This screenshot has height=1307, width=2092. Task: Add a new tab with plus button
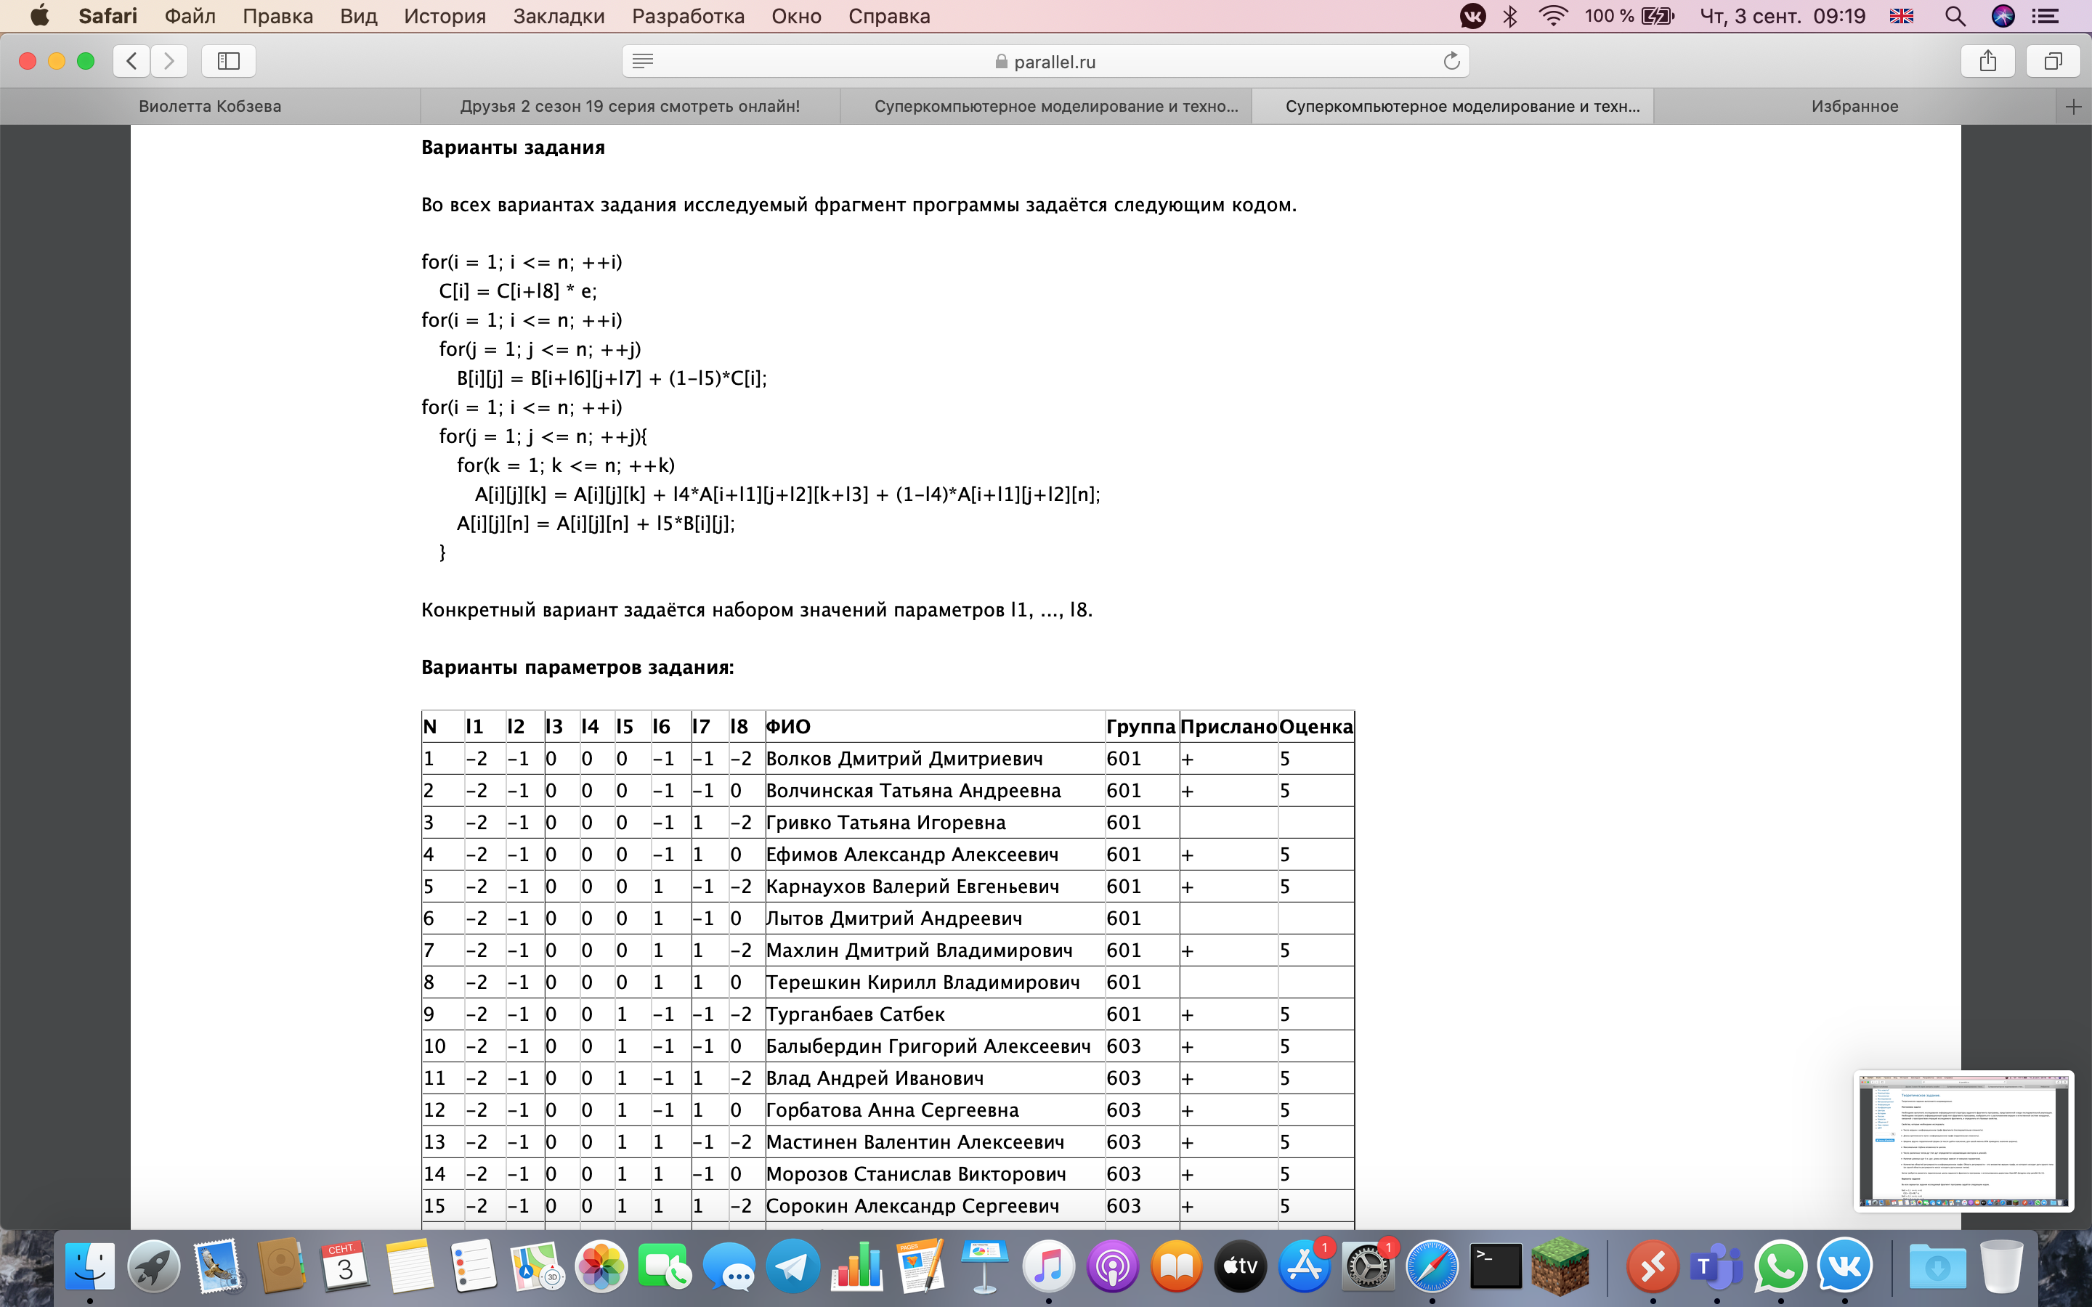[2073, 106]
